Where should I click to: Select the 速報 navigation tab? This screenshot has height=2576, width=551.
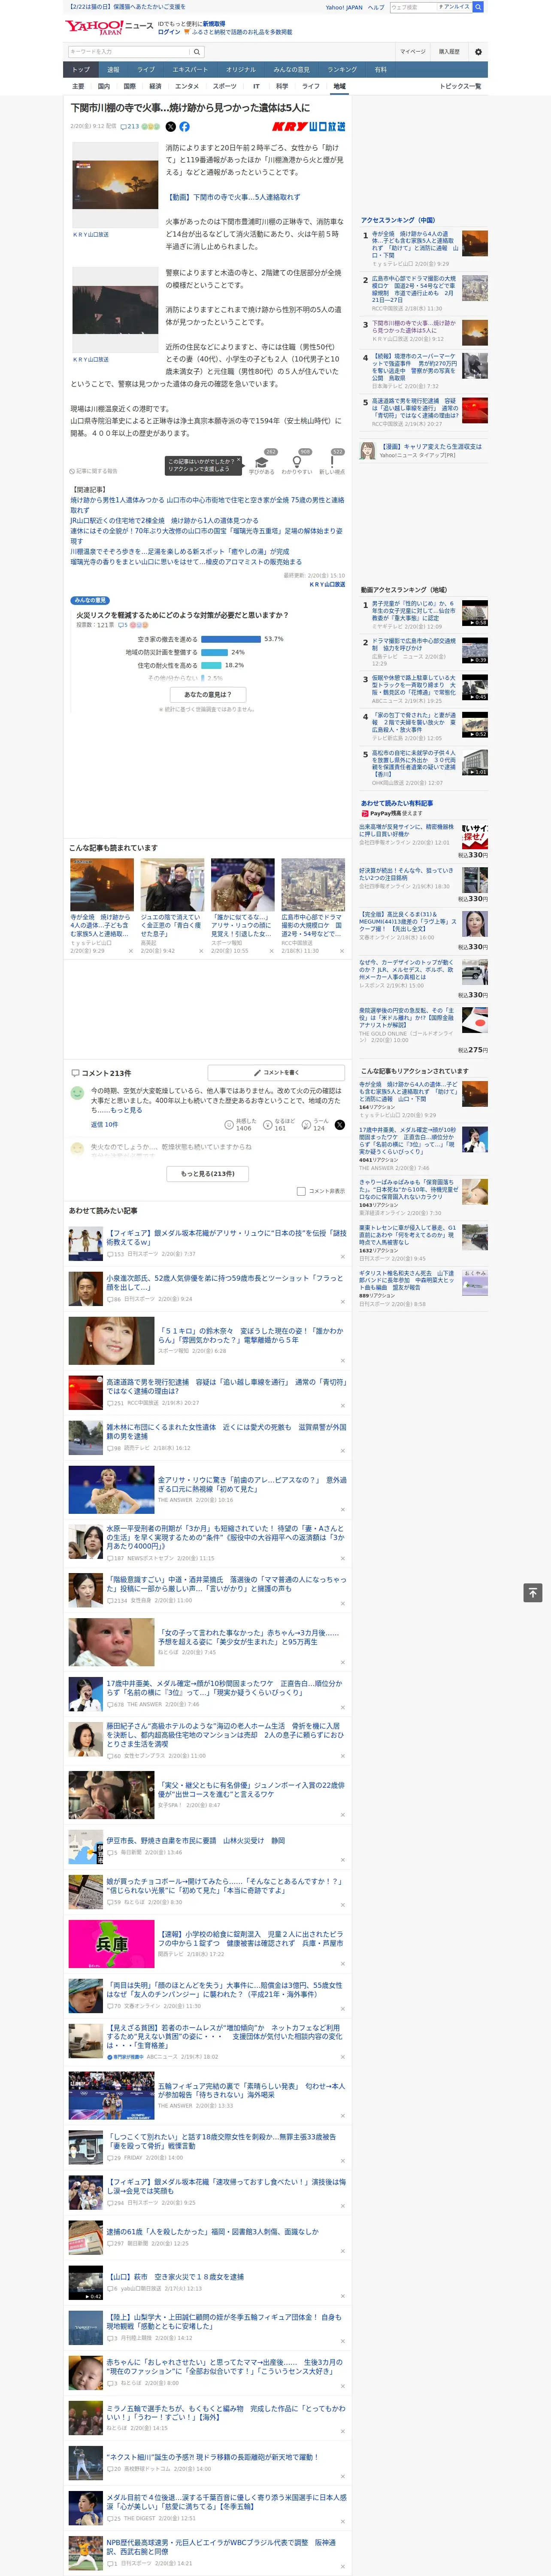pos(113,70)
